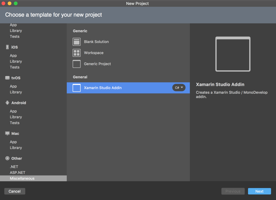Select the Generic Project template icon
This screenshot has height=200, width=276.
77,64
